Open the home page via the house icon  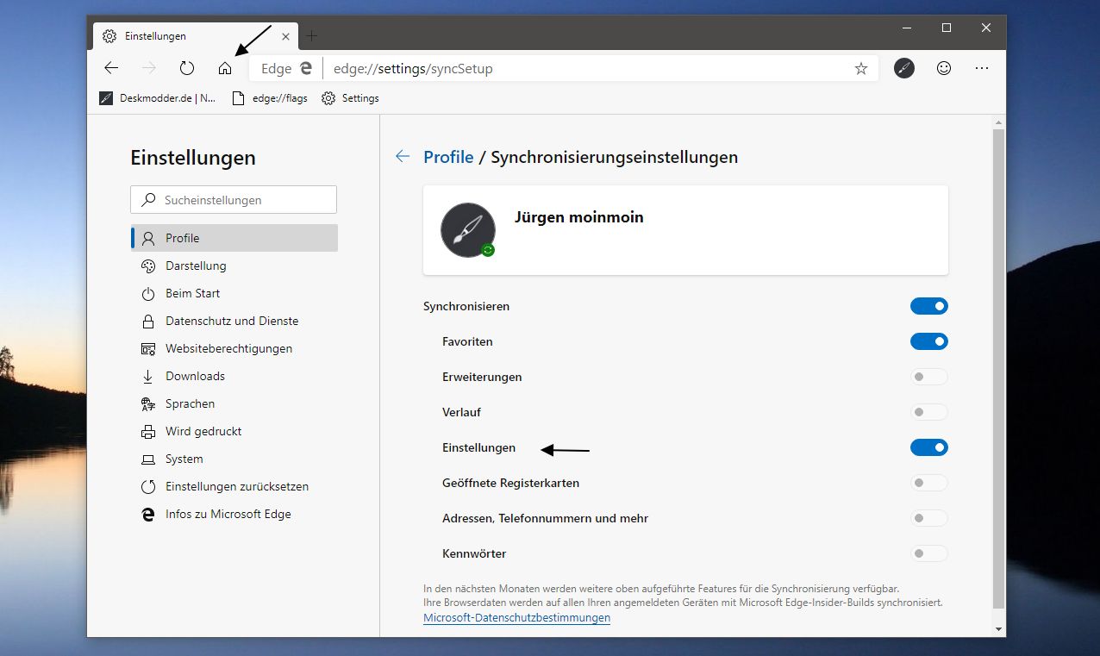click(225, 68)
